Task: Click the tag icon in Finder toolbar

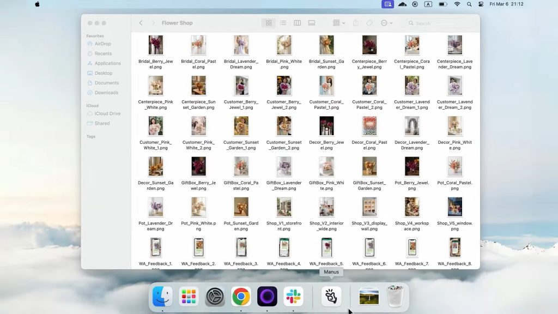Action: (369, 23)
